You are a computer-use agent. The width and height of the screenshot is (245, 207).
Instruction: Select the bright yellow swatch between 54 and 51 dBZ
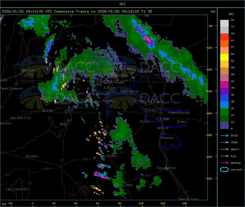pos(224,57)
